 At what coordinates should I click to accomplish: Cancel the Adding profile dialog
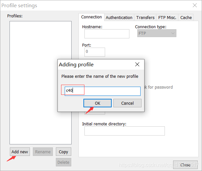[x=127, y=103]
